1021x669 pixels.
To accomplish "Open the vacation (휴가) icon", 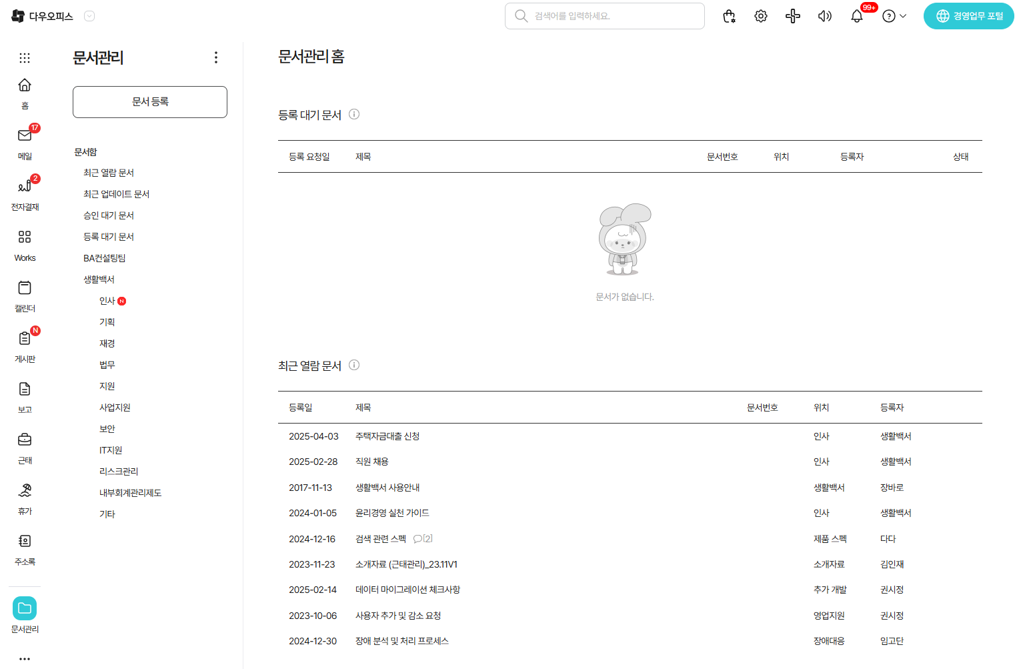I will (x=25, y=491).
